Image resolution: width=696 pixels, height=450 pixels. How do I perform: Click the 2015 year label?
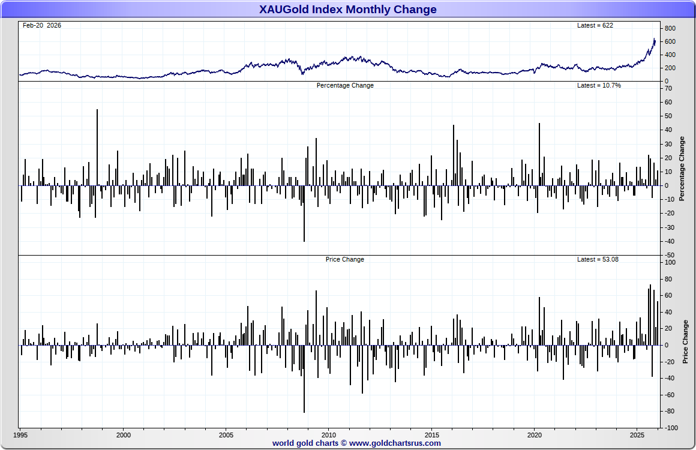coord(431,435)
